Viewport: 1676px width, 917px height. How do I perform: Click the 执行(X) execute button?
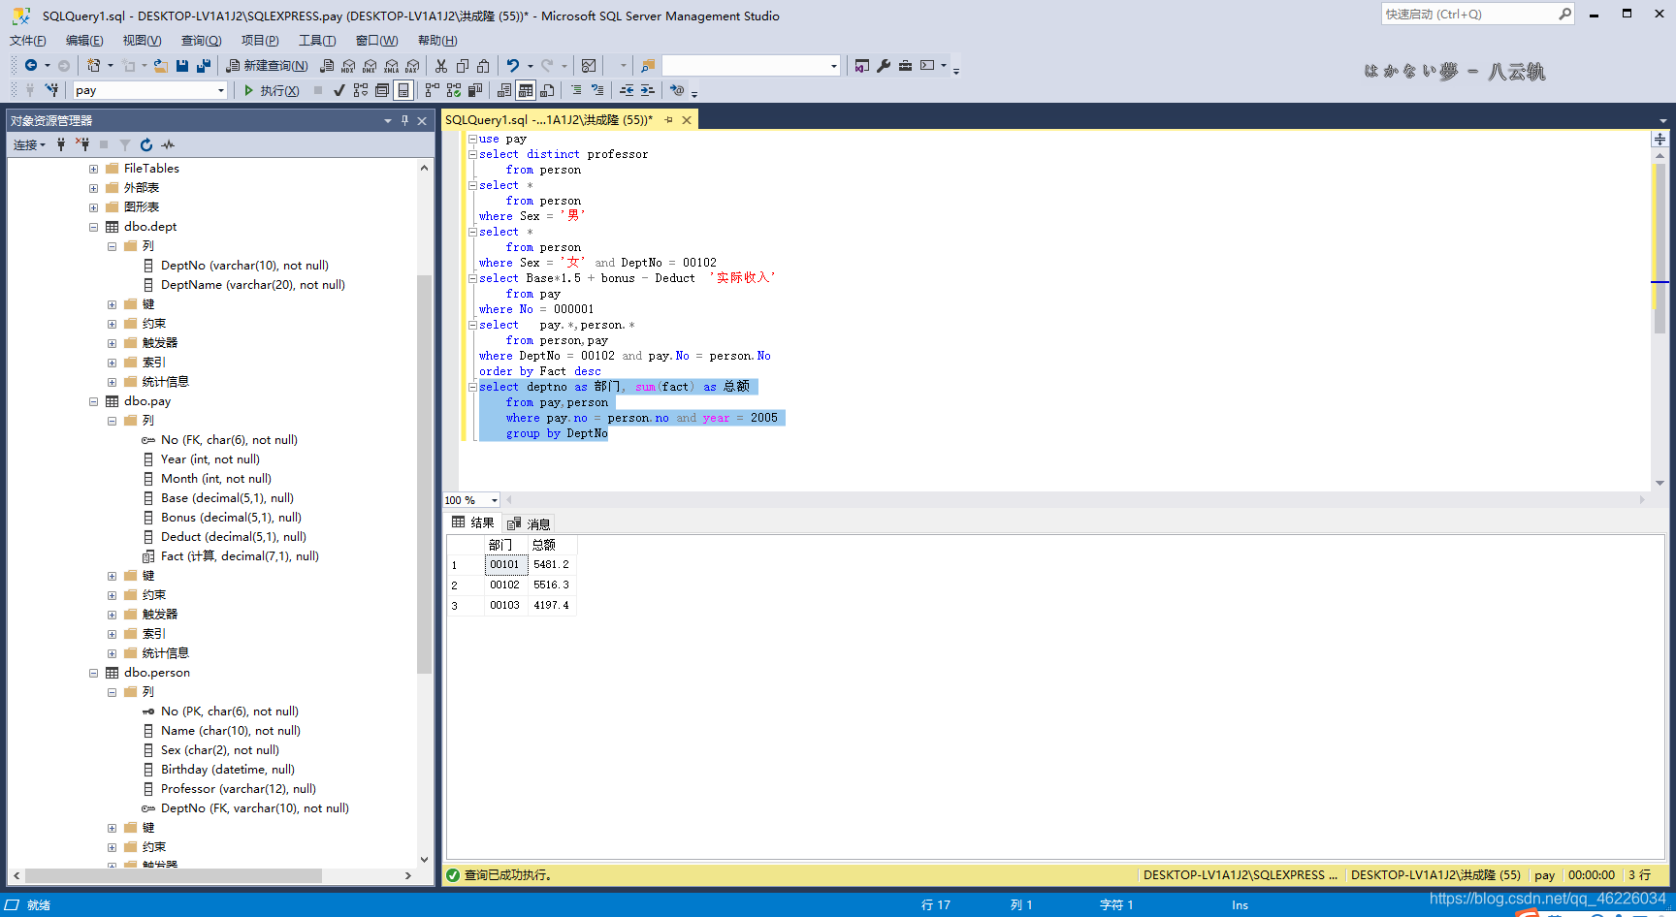(271, 90)
